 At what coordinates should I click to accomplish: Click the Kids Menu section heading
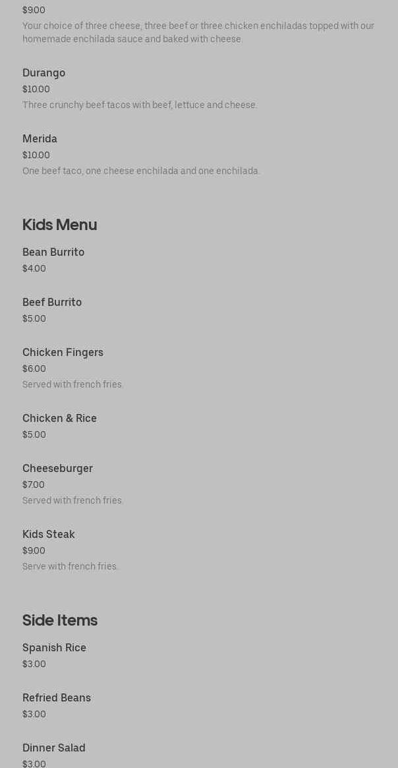pyautogui.click(x=59, y=225)
